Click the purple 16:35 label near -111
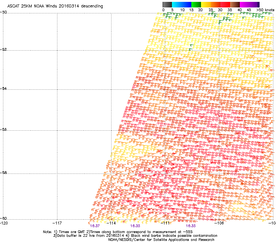The image size is (276, 242). coord(191,226)
